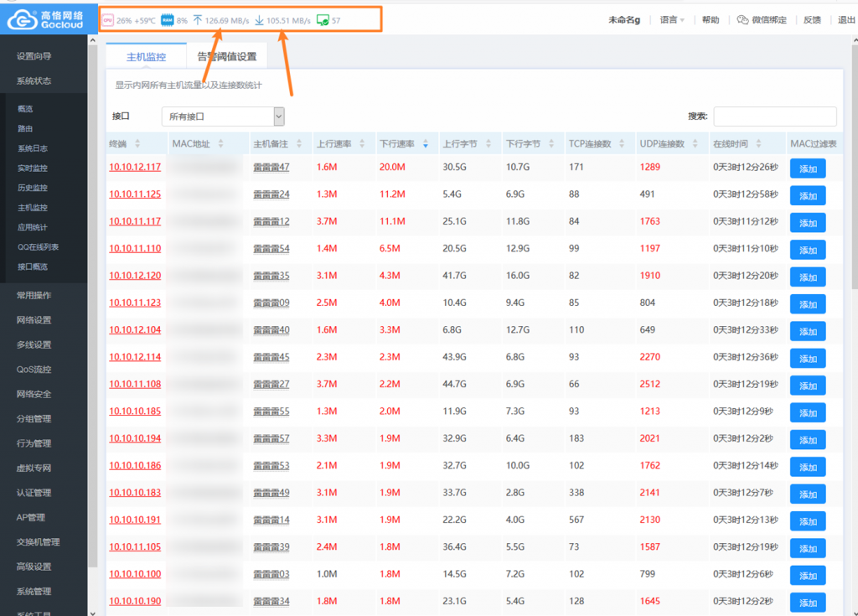Viewport: 858px width, 616px height.
Task: Click the online hosts count icon
Action: pos(323,20)
